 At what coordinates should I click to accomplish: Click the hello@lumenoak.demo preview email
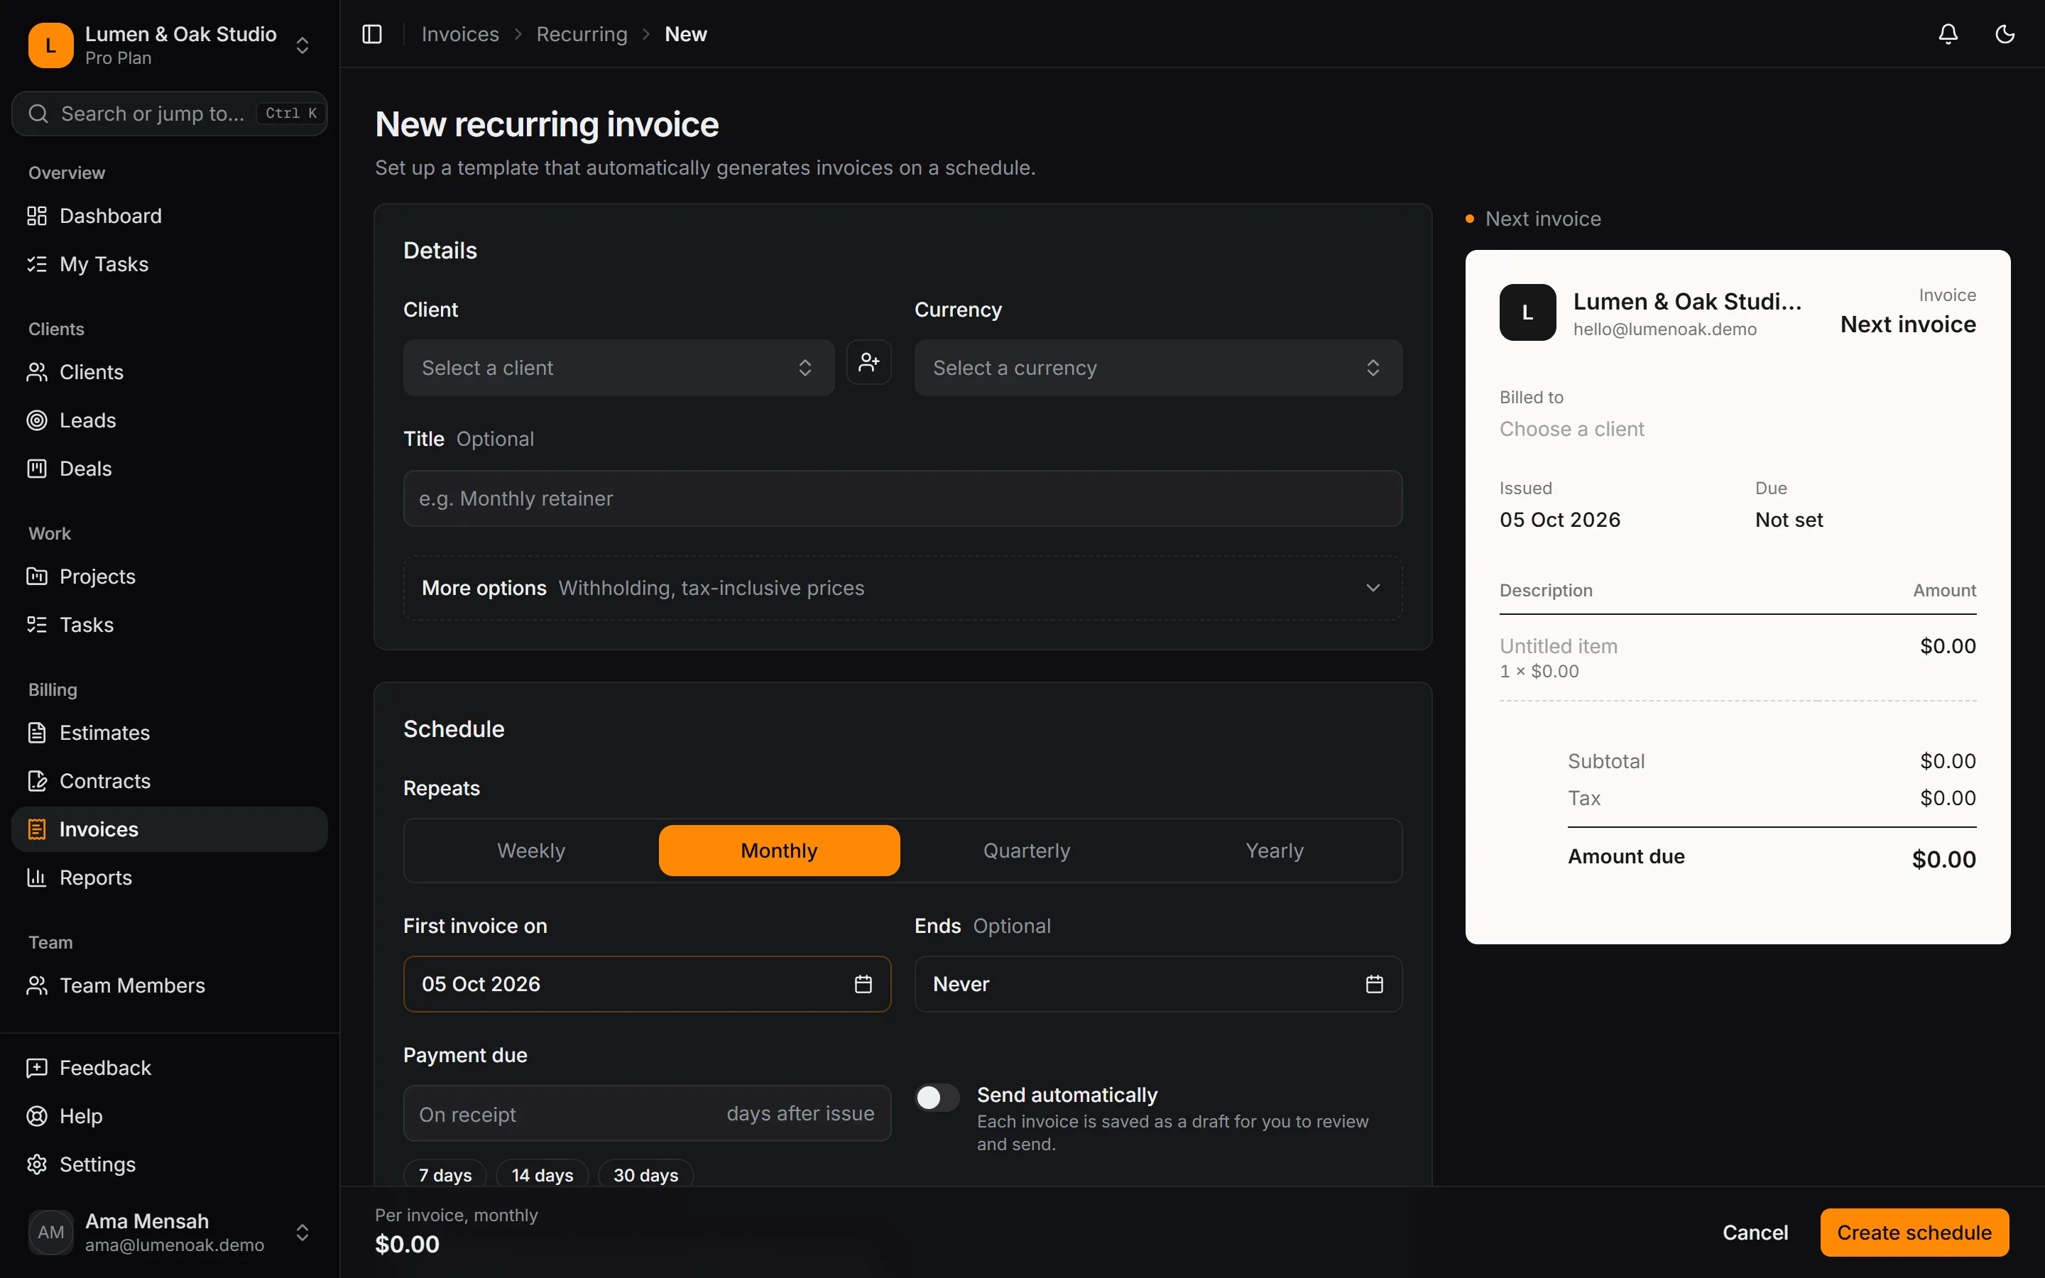[x=1664, y=329]
